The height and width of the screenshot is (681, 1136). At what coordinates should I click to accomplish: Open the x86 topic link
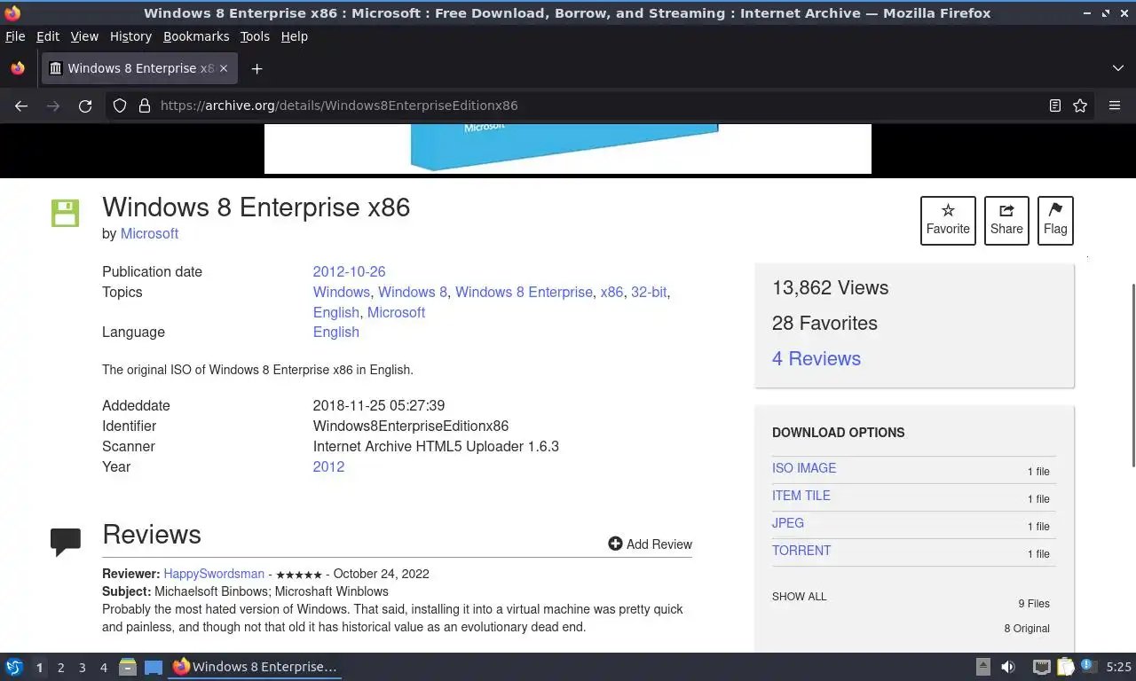[x=611, y=292]
